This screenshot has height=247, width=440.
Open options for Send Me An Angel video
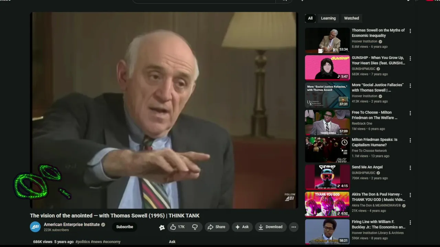[x=410, y=168]
